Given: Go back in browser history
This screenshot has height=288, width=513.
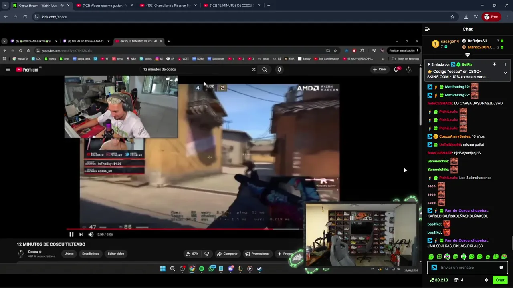Looking at the screenshot, I should click(6, 17).
